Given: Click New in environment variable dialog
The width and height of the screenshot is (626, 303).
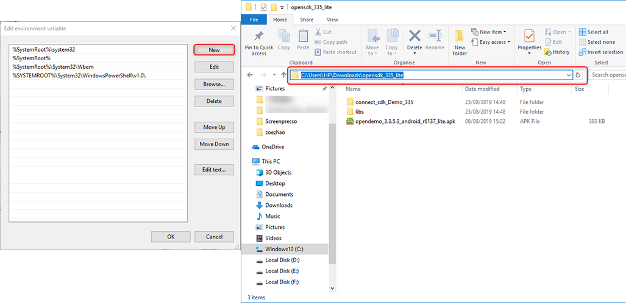Looking at the screenshot, I should click(x=214, y=50).
